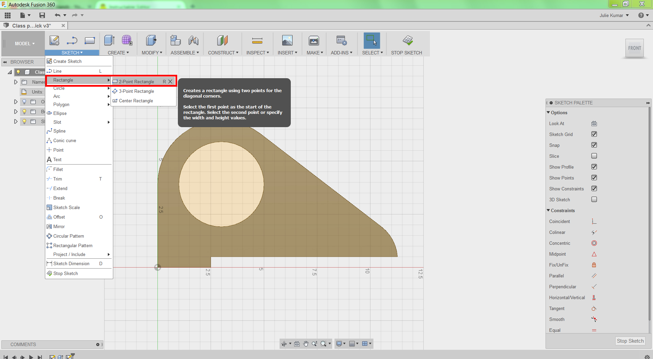Collapse the Options section in Sketch Palette
Image resolution: width=653 pixels, height=359 pixels.
tap(548, 113)
